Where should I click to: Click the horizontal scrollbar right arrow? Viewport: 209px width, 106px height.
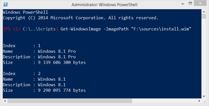point(199,101)
